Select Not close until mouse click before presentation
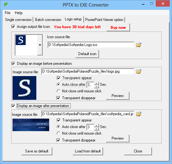 click(59, 91)
